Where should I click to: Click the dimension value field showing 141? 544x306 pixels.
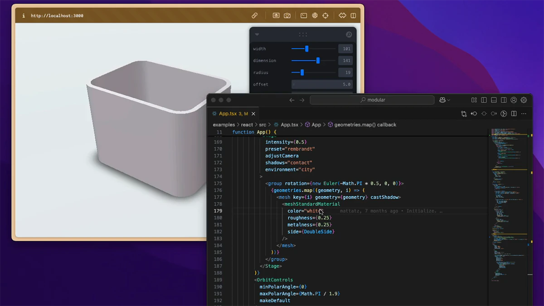pos(345,61)
